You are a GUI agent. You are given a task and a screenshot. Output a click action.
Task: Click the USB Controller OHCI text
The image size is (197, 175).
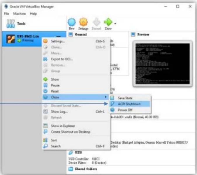point(84,159)
